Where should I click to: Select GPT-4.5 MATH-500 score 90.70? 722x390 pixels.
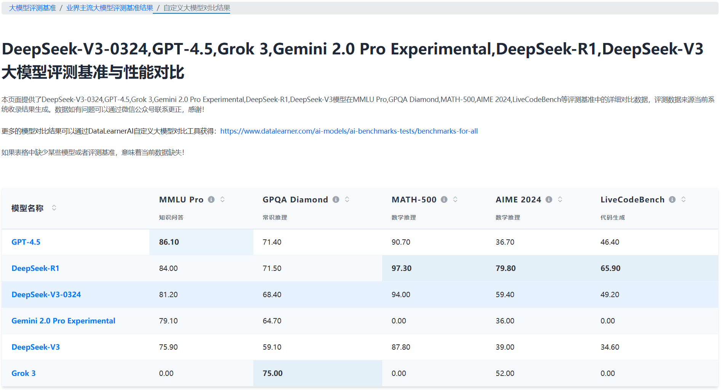pos(401,242)
